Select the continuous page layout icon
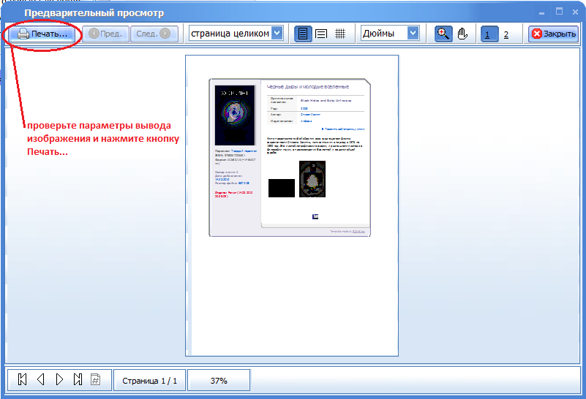This screenshot has height=399, width=586. 321,34
